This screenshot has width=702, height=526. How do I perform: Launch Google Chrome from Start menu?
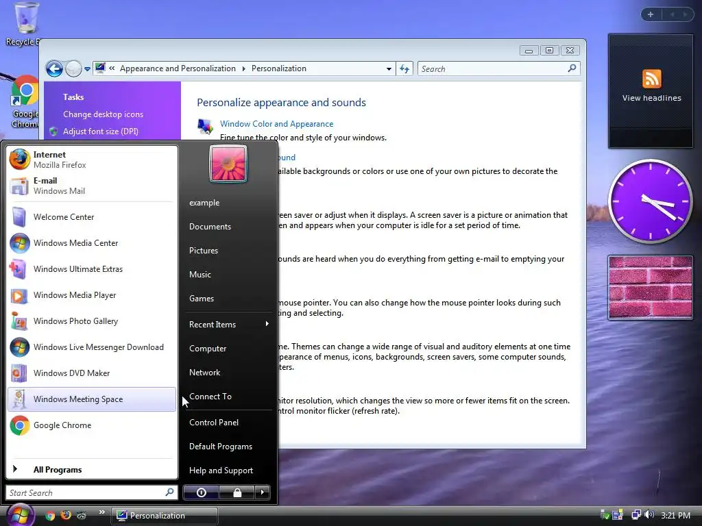(92, 425)
